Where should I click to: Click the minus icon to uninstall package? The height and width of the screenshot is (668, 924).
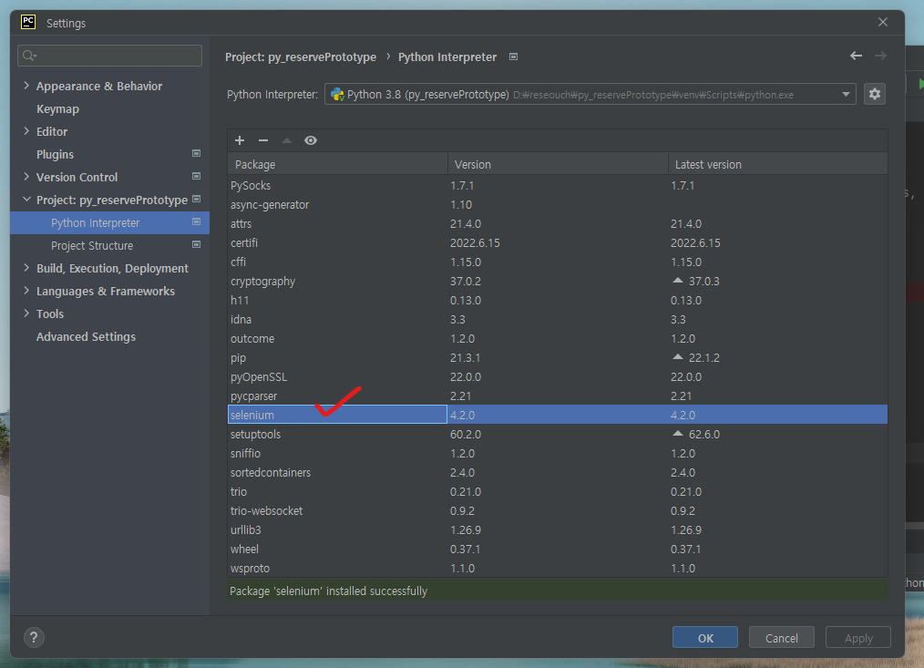(263, 140)
